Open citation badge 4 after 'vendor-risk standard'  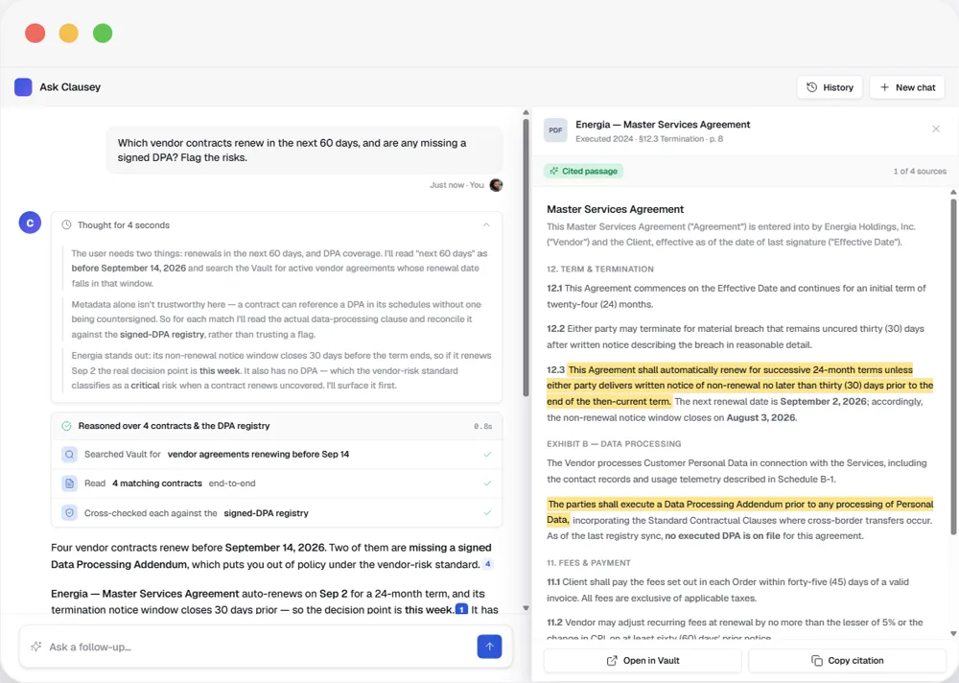point(487,564)
